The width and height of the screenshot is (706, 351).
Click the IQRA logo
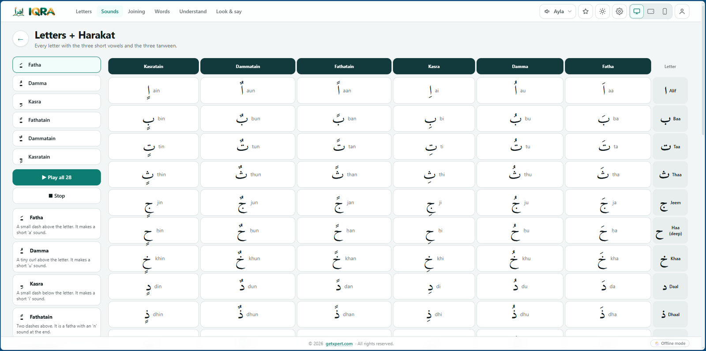[x=34, y=11]
